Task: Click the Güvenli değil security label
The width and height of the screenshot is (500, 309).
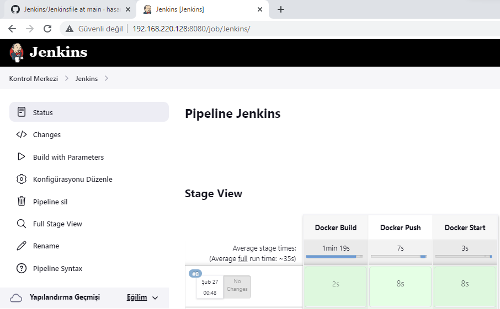Action: (x=100, y=29)
